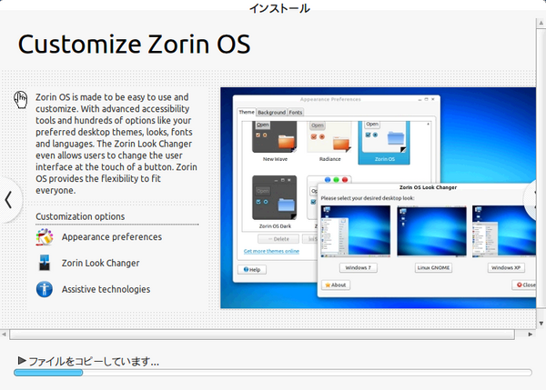
Task: Click the インストール window title
Action: (279, 8)
